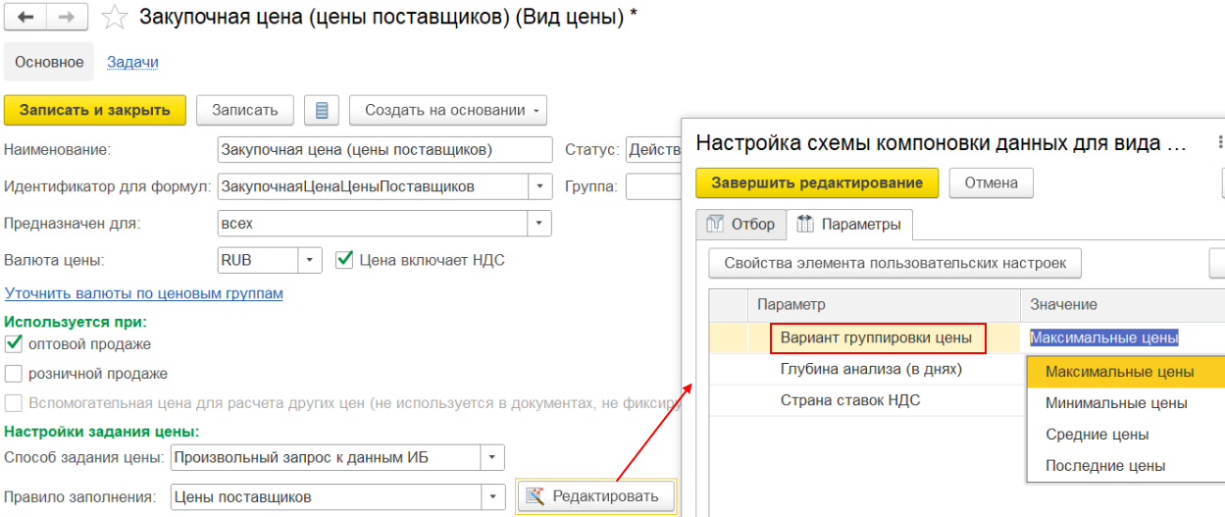
Task: Click the Параметры tab icon
Action: (x=805, y=225)
